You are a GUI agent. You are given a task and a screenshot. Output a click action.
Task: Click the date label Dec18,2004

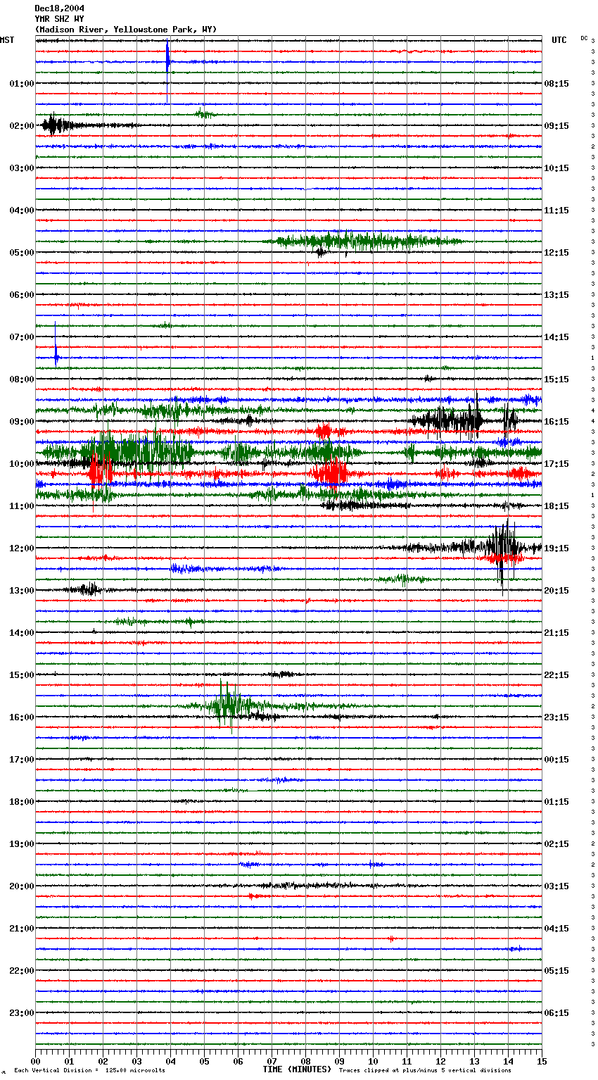coord(60,8)
